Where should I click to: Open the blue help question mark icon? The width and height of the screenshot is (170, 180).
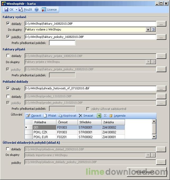tap(37, 10)
